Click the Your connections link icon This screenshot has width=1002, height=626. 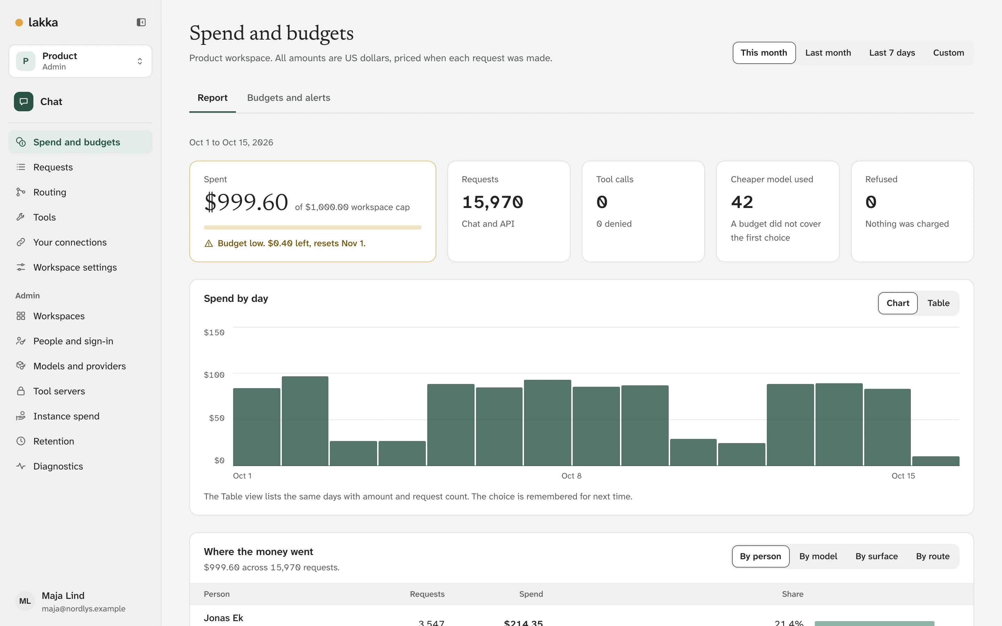pyautogui.click(x=21, y=242)
